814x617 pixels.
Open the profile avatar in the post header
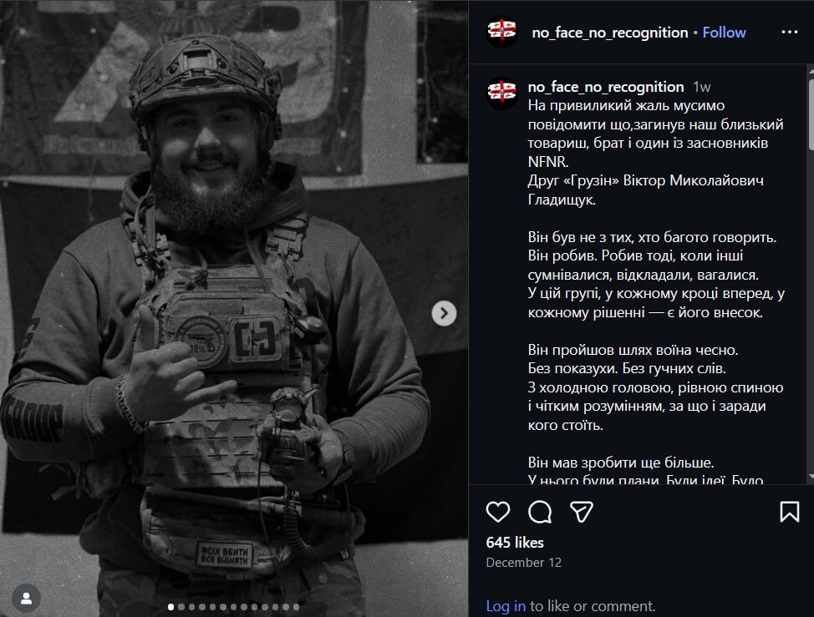[502, 33]
